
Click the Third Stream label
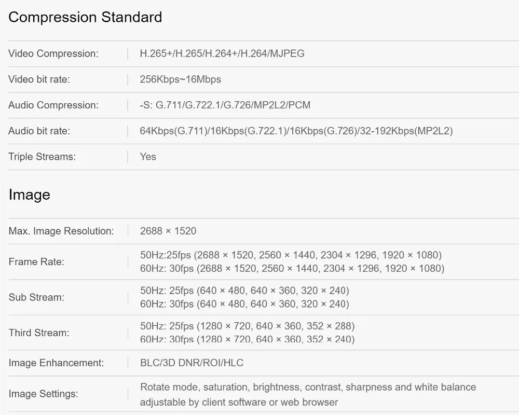(x=39, y=333)
